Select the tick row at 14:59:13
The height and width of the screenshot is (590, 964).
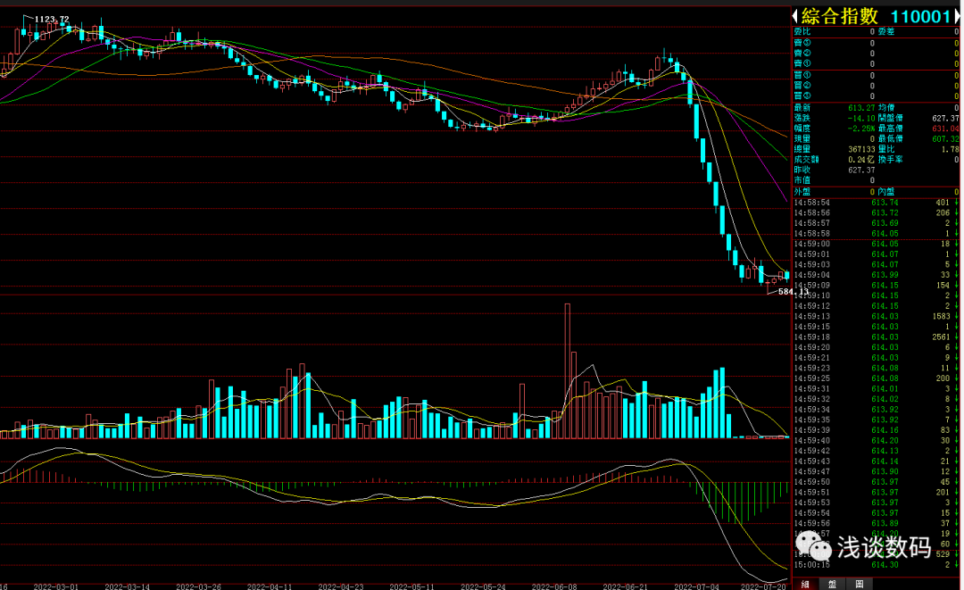[877, 317]
